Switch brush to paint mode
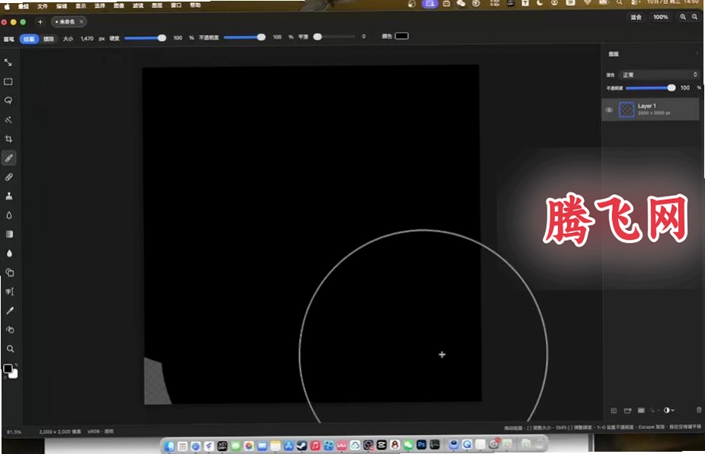 click(x=29, y=39)
